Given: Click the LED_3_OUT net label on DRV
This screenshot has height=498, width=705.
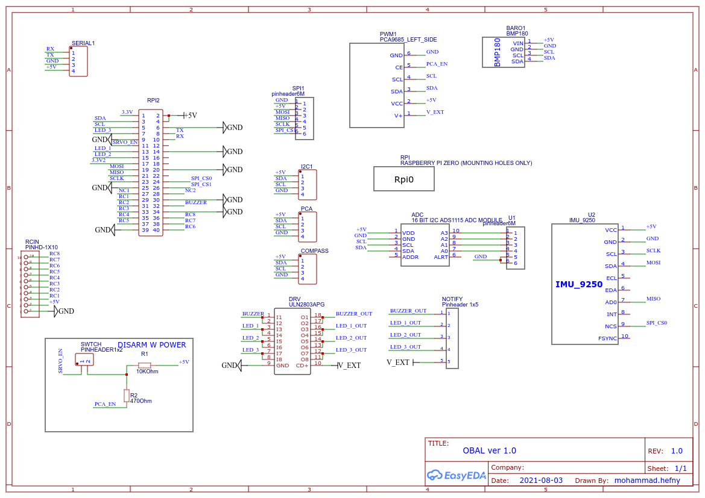Looking at the screenshot, I should coord(351,350).
